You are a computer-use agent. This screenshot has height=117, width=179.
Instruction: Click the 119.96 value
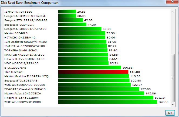135,76
